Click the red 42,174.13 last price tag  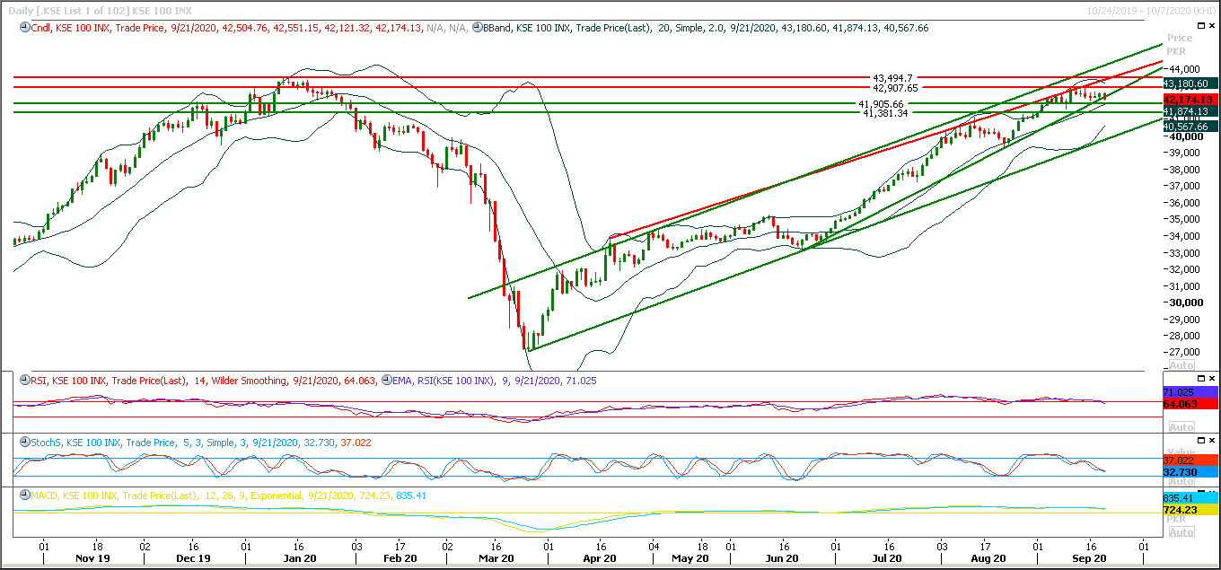tap(1189, 99)
